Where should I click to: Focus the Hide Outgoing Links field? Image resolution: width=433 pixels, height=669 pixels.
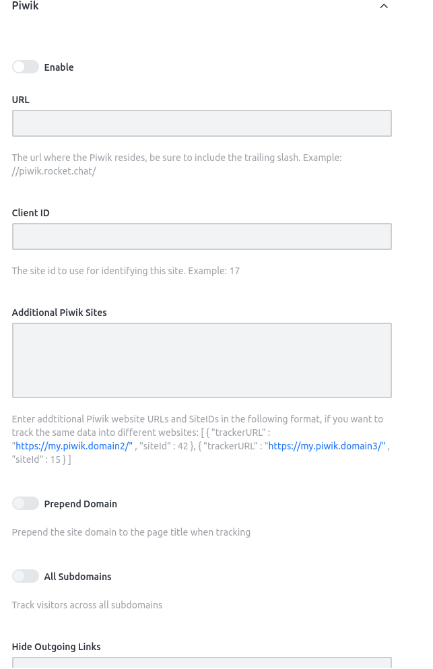point(201,663)
